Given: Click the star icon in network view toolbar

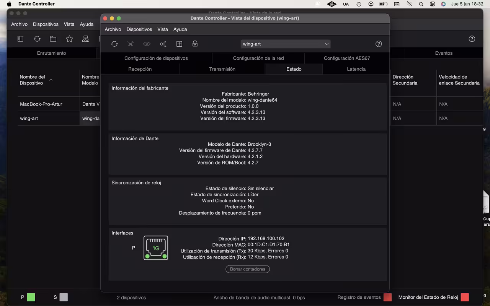Looking at the screenshot, I should 69,39.
